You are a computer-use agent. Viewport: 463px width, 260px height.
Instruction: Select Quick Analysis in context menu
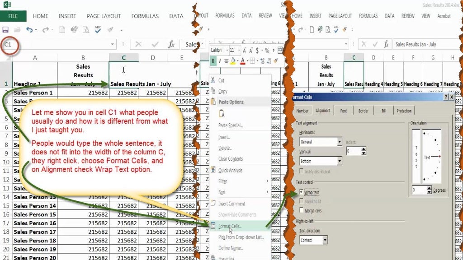pyautogui.click(x=230, y=170)
